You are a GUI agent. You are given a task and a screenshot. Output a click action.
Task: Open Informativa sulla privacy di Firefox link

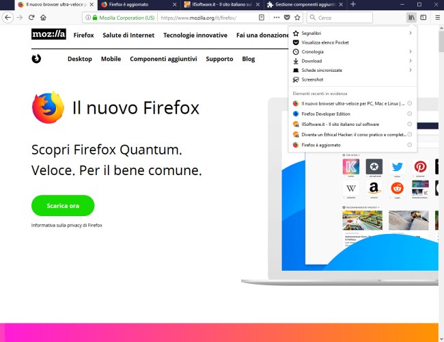(66, 225)
